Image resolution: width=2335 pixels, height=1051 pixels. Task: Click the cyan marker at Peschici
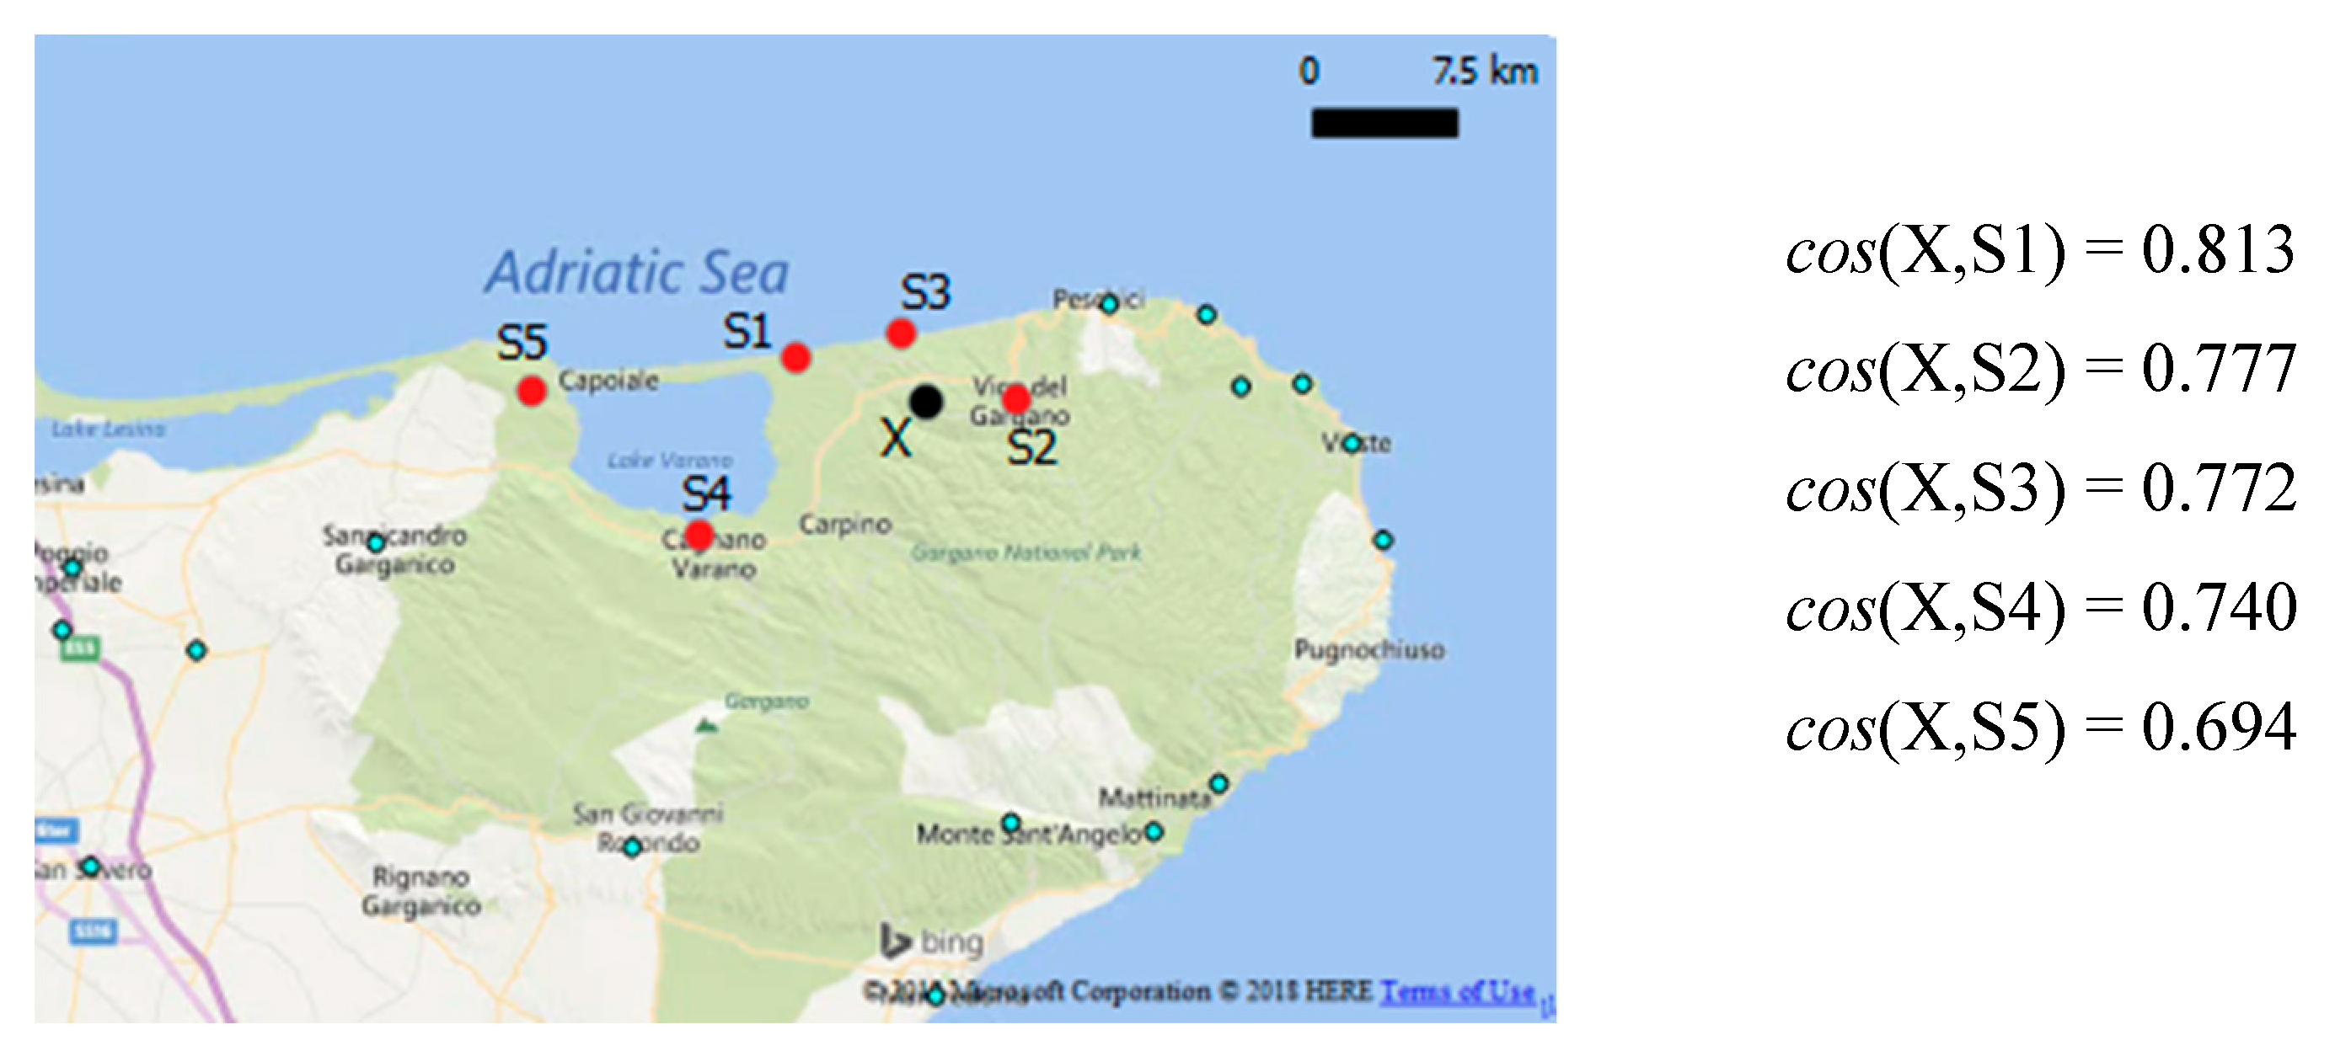(x=1109, y=304)
